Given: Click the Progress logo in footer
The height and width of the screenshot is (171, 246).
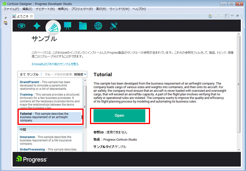Looking at the screenshot, I should pyautogui.click(x=31, y=159).
